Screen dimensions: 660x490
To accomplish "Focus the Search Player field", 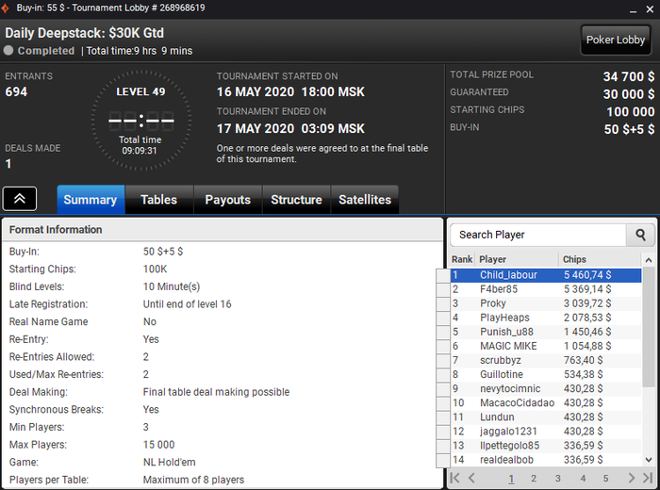I will click(x=538, y=235).
